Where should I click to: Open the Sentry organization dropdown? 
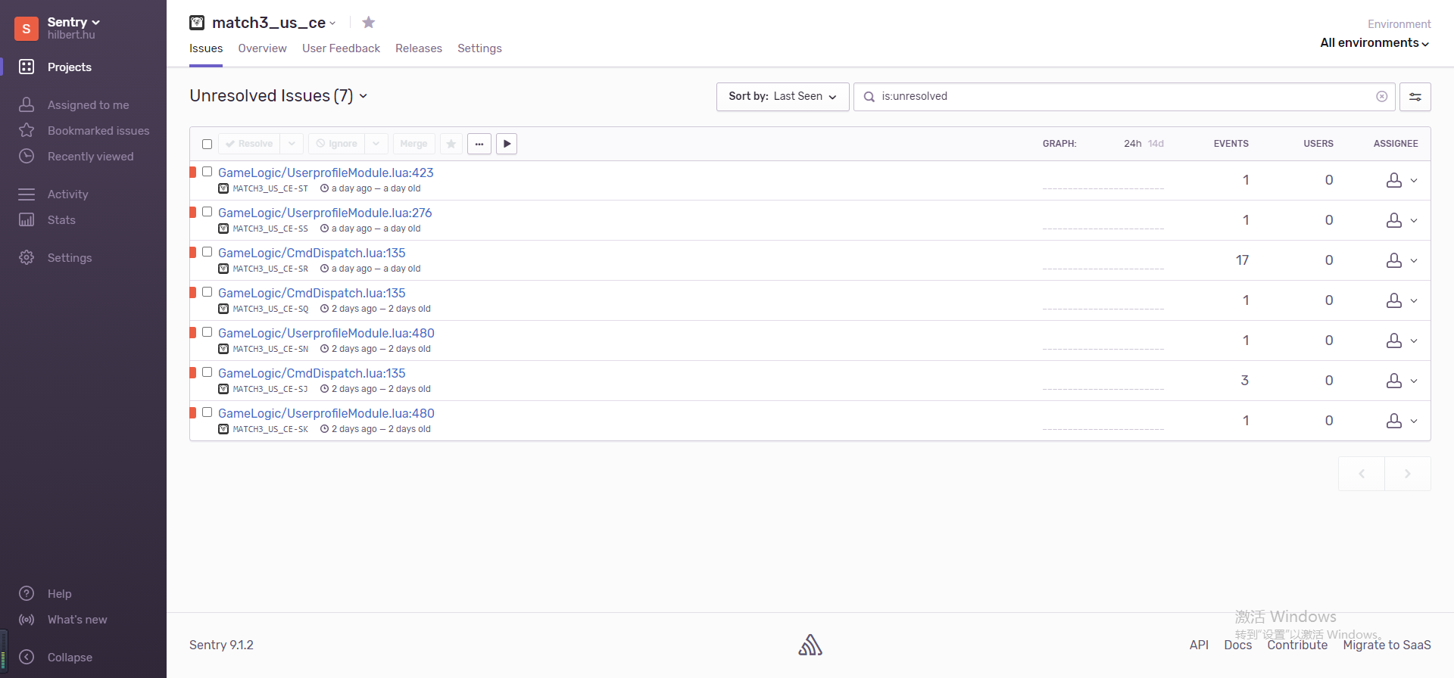point(73,22)
